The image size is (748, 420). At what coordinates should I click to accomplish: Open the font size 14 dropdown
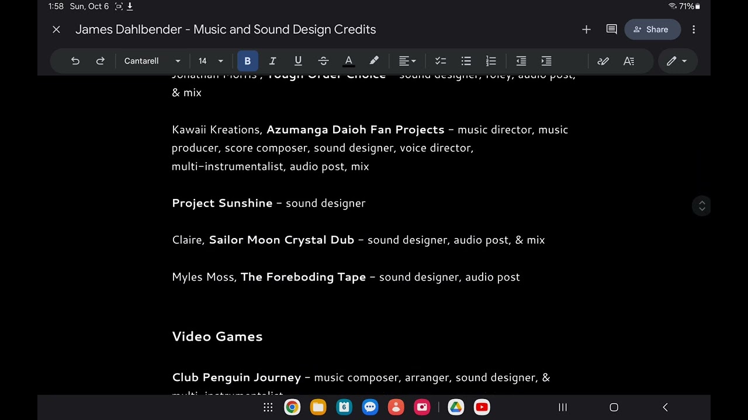click(x=210, y=61)
